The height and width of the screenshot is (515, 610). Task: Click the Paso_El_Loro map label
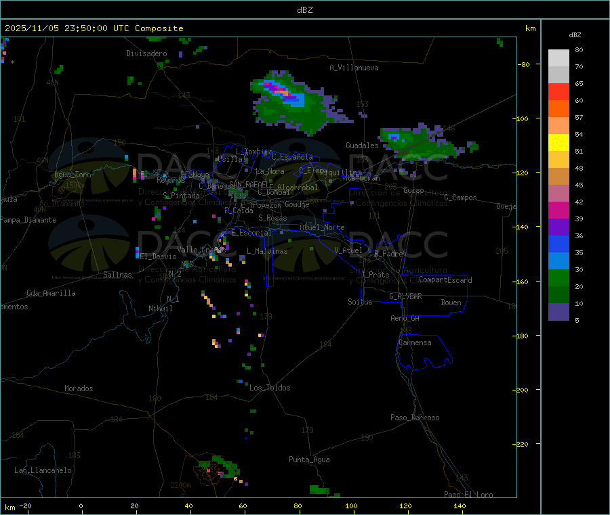(x=468, y=495)
